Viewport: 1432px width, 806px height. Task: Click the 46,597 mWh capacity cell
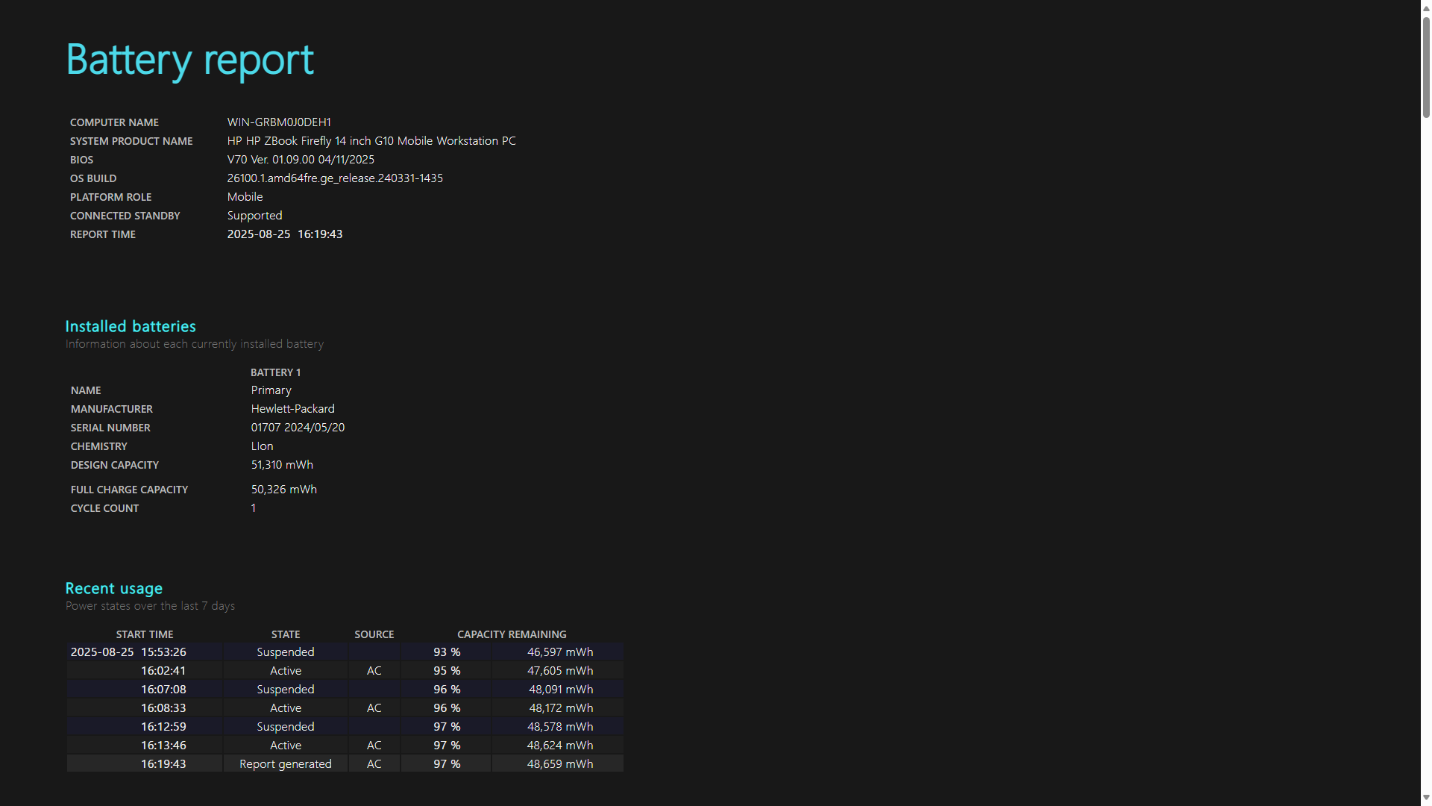point(560,652)
